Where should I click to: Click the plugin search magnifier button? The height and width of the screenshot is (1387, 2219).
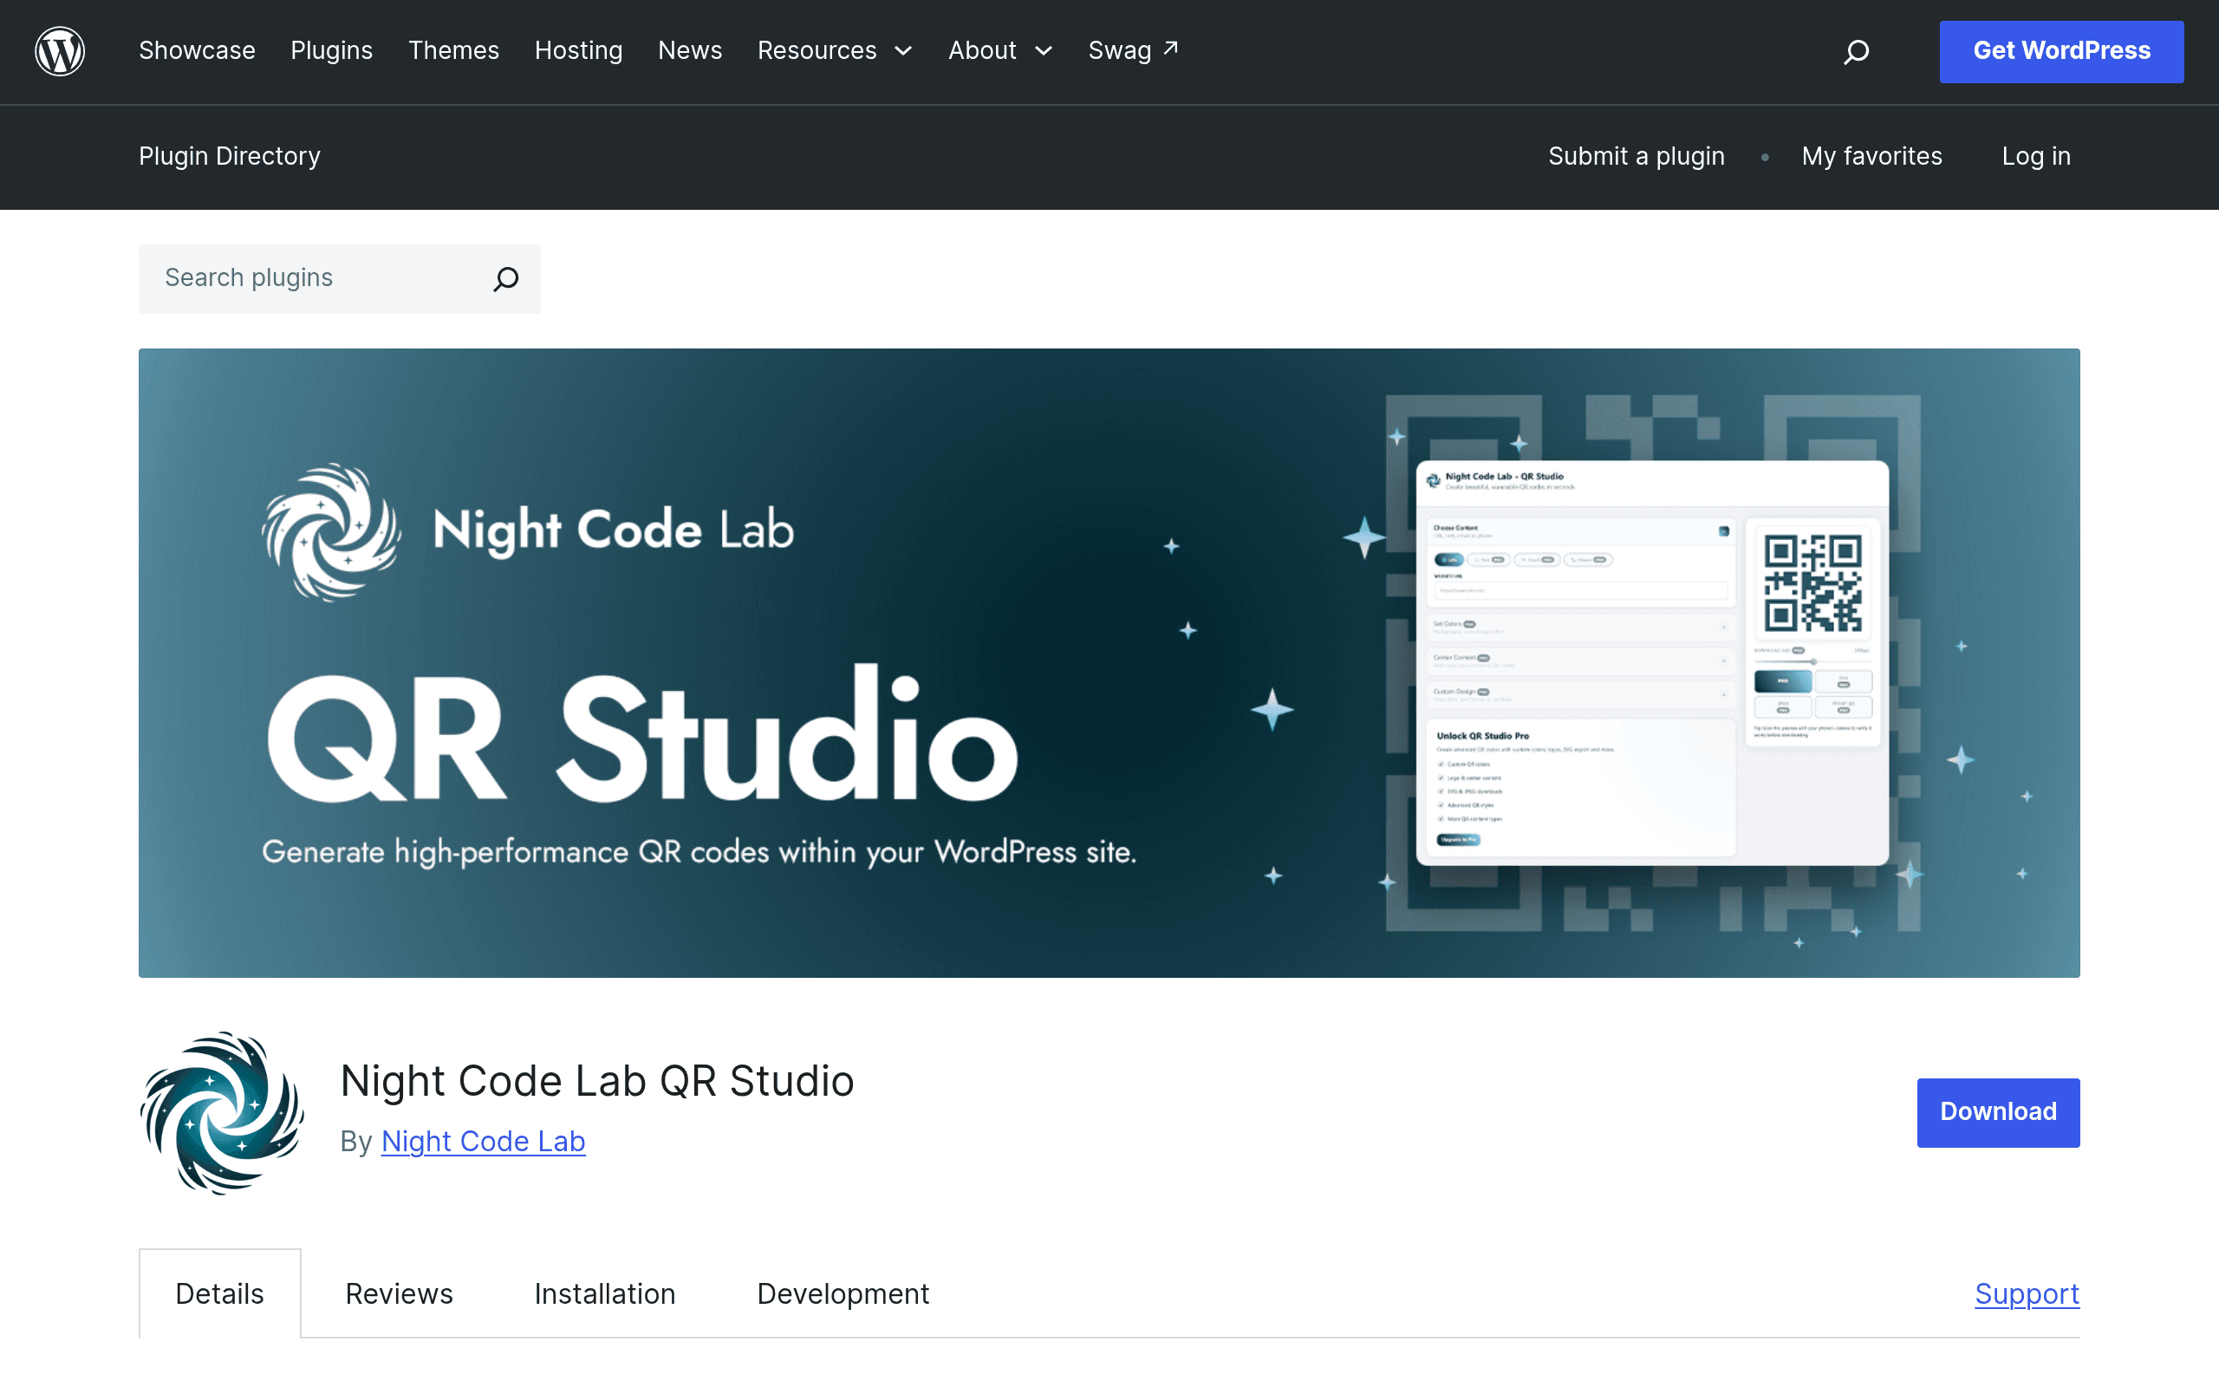506,278
